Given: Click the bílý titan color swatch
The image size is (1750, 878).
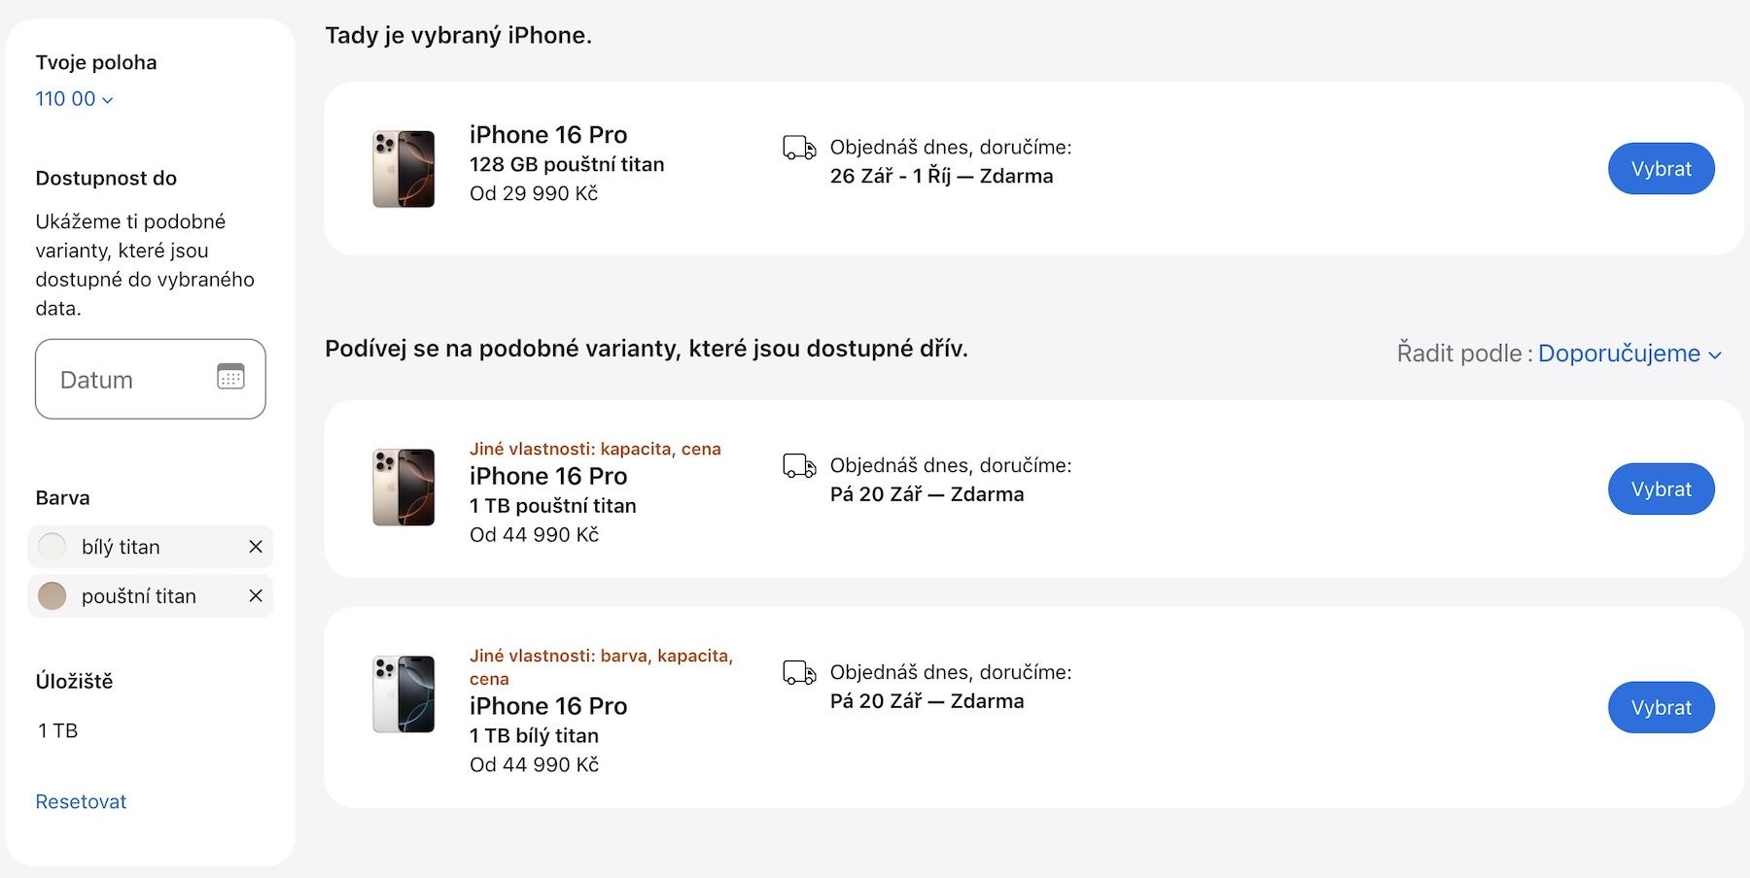Looking at the screenshot, I should point(52,547).
